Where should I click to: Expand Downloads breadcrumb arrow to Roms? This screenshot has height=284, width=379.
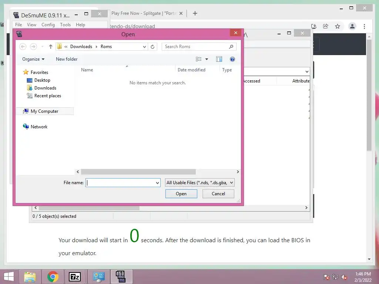(x=97, y=47)
